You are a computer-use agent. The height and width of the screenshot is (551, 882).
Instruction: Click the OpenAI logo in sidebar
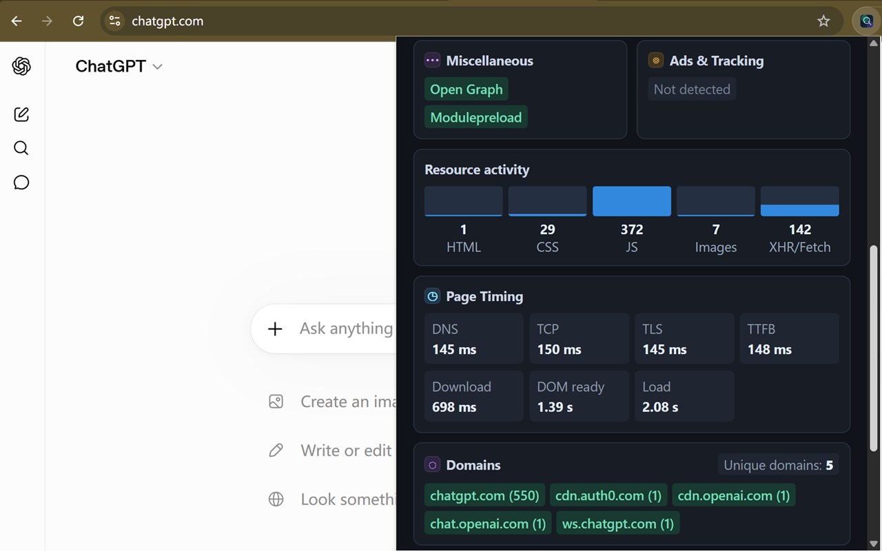(x=21, y=66)
